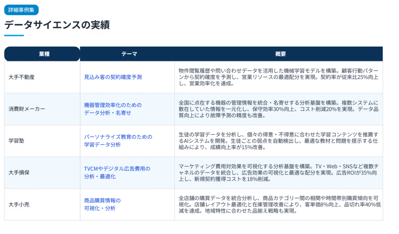Viewport: 399px width, 234px height.
Task: Select the 学習塾 industry cell
Action: (16, 141)
